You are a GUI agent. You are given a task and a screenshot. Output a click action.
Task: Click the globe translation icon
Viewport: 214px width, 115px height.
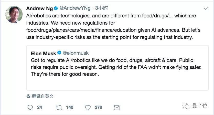[28, 96]
